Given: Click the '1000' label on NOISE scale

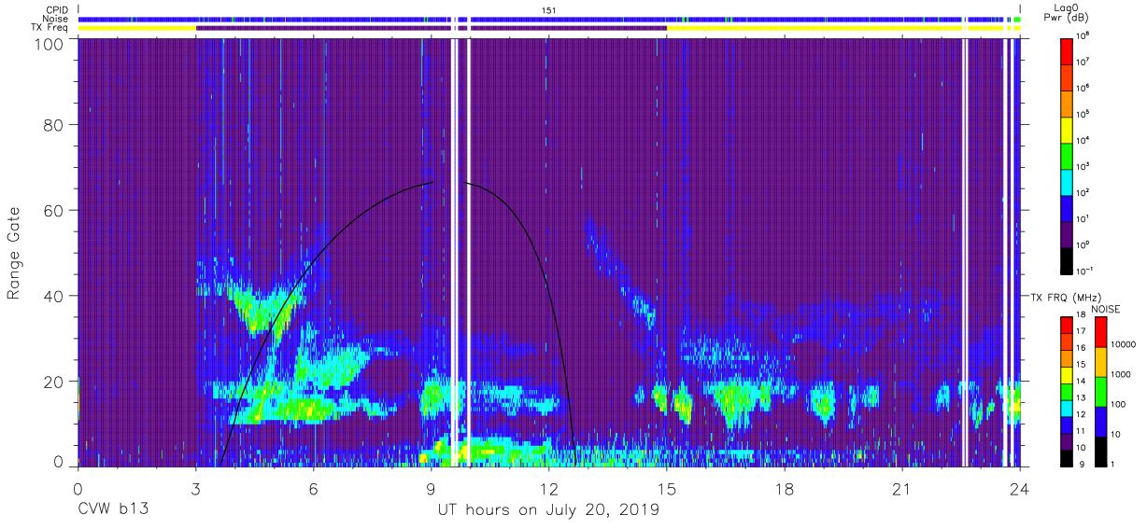Looking at the screenshot, I should [x=1119, y=373].
